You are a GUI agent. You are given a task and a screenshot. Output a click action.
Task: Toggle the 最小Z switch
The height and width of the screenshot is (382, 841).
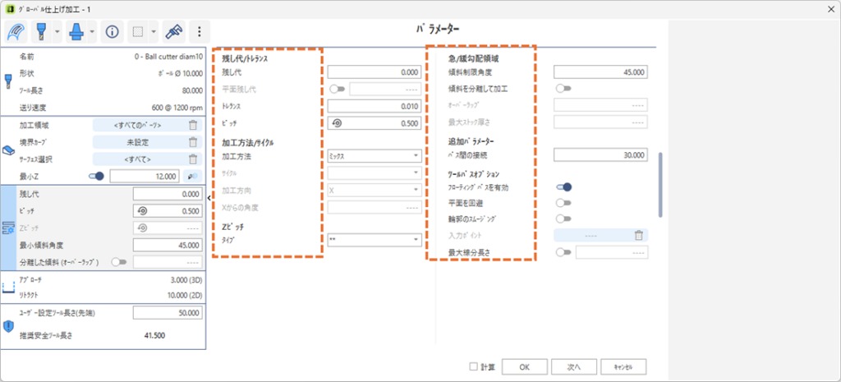click(x=96, y=176)
